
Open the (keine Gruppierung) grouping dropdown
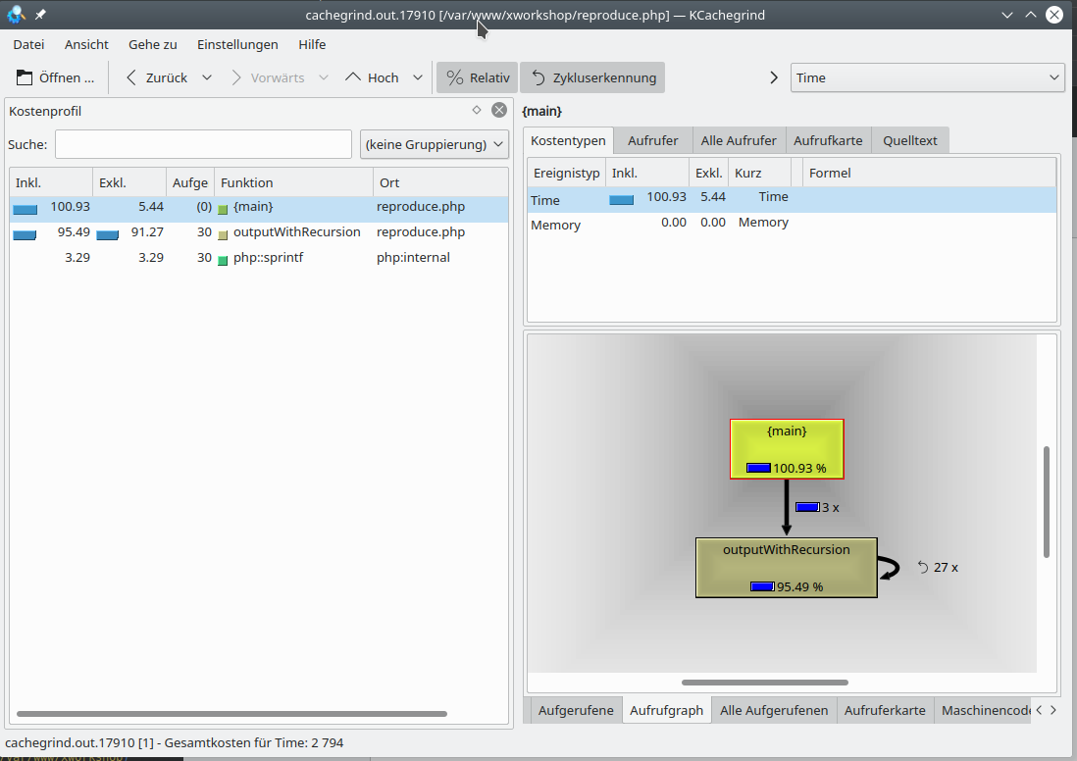coord(435,144)
